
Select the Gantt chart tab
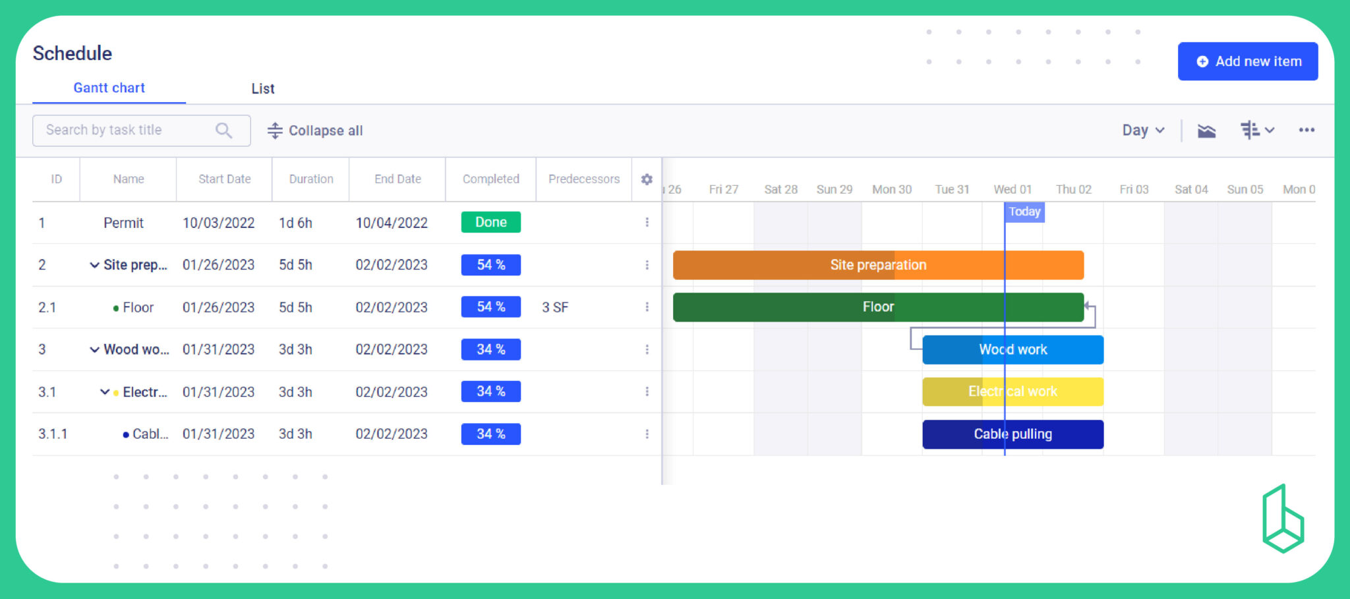point(109,88)
